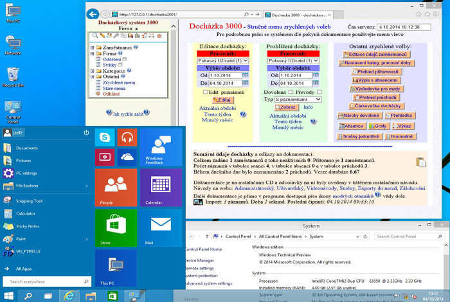Screen dimensions: 450x302
Task: Click the Edituj button
Action: point(223,100)
